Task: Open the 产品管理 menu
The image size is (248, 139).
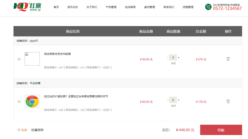Action: (x=111, y=7)
